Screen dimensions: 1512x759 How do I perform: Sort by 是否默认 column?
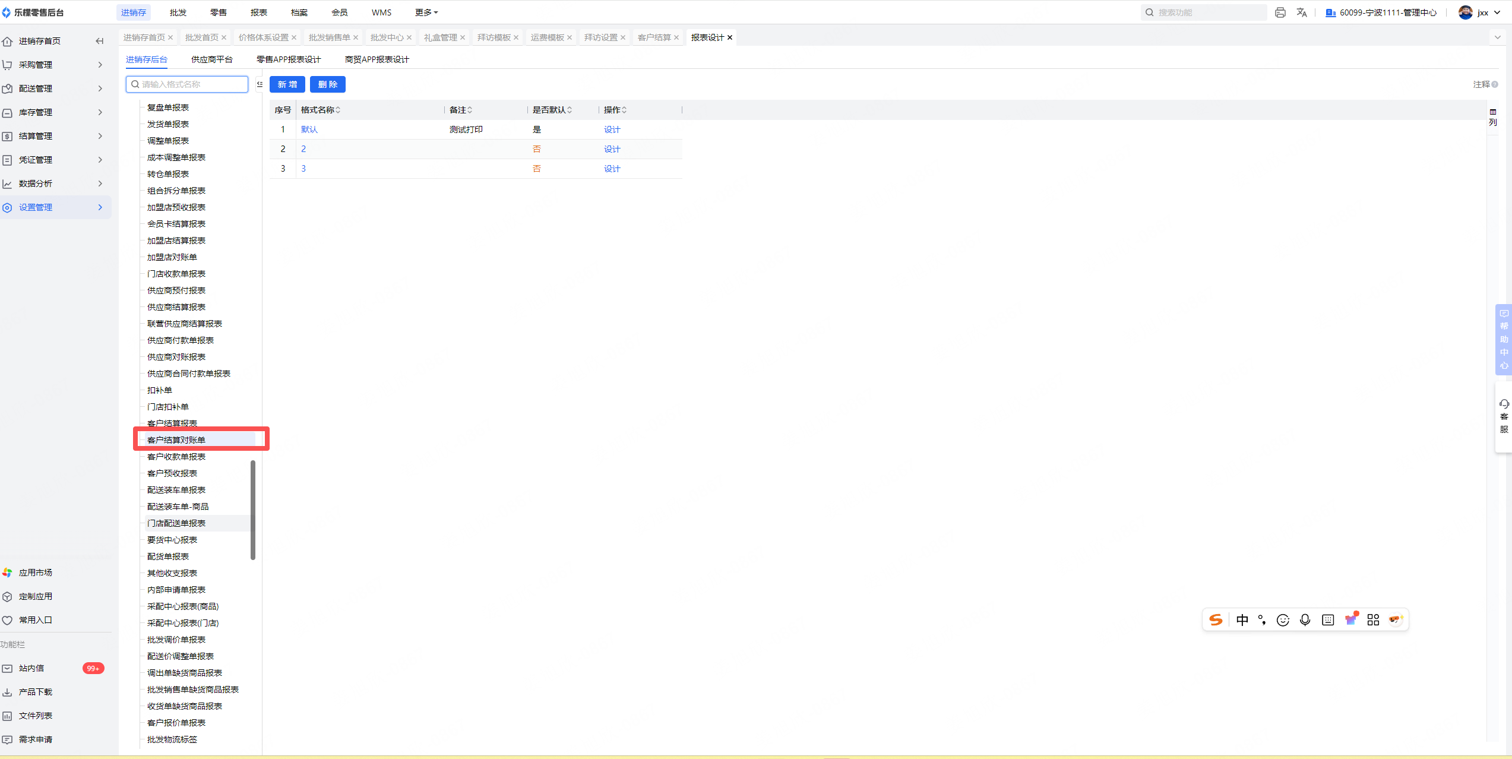coord(570,110)
